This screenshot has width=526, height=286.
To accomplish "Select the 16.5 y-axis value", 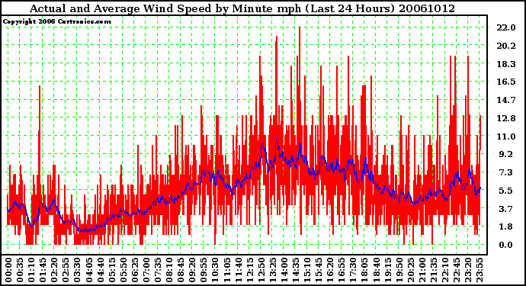I will [506, 82].
